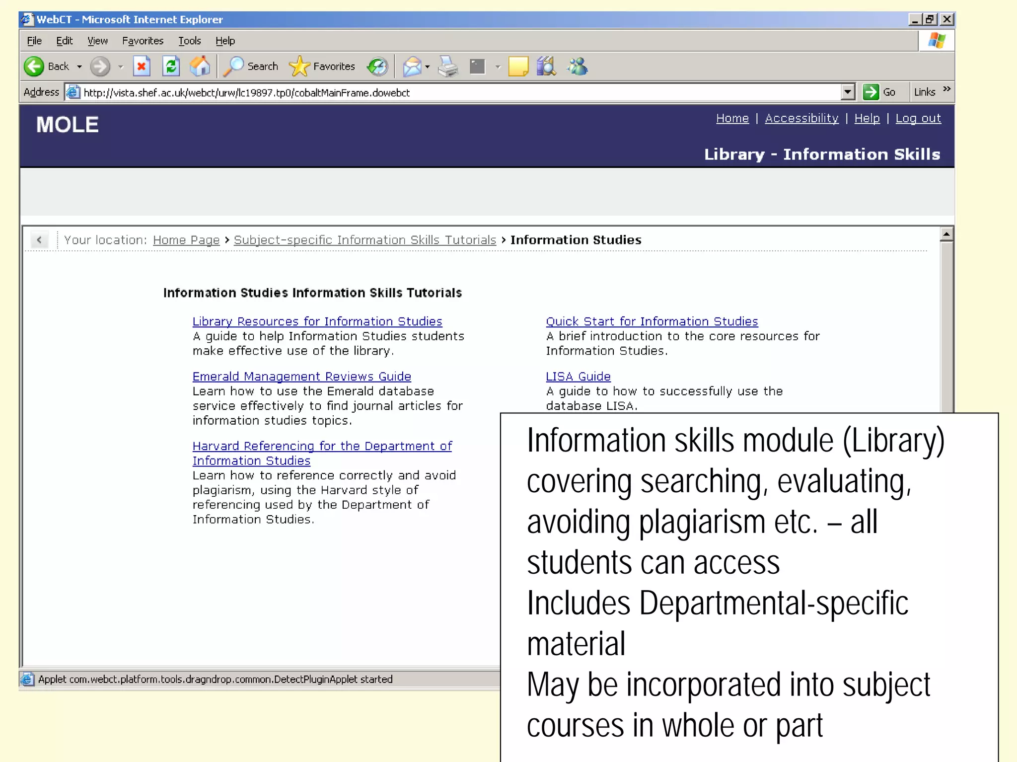Open the Edit menu

pyautogui.click(x=65, y=41)
